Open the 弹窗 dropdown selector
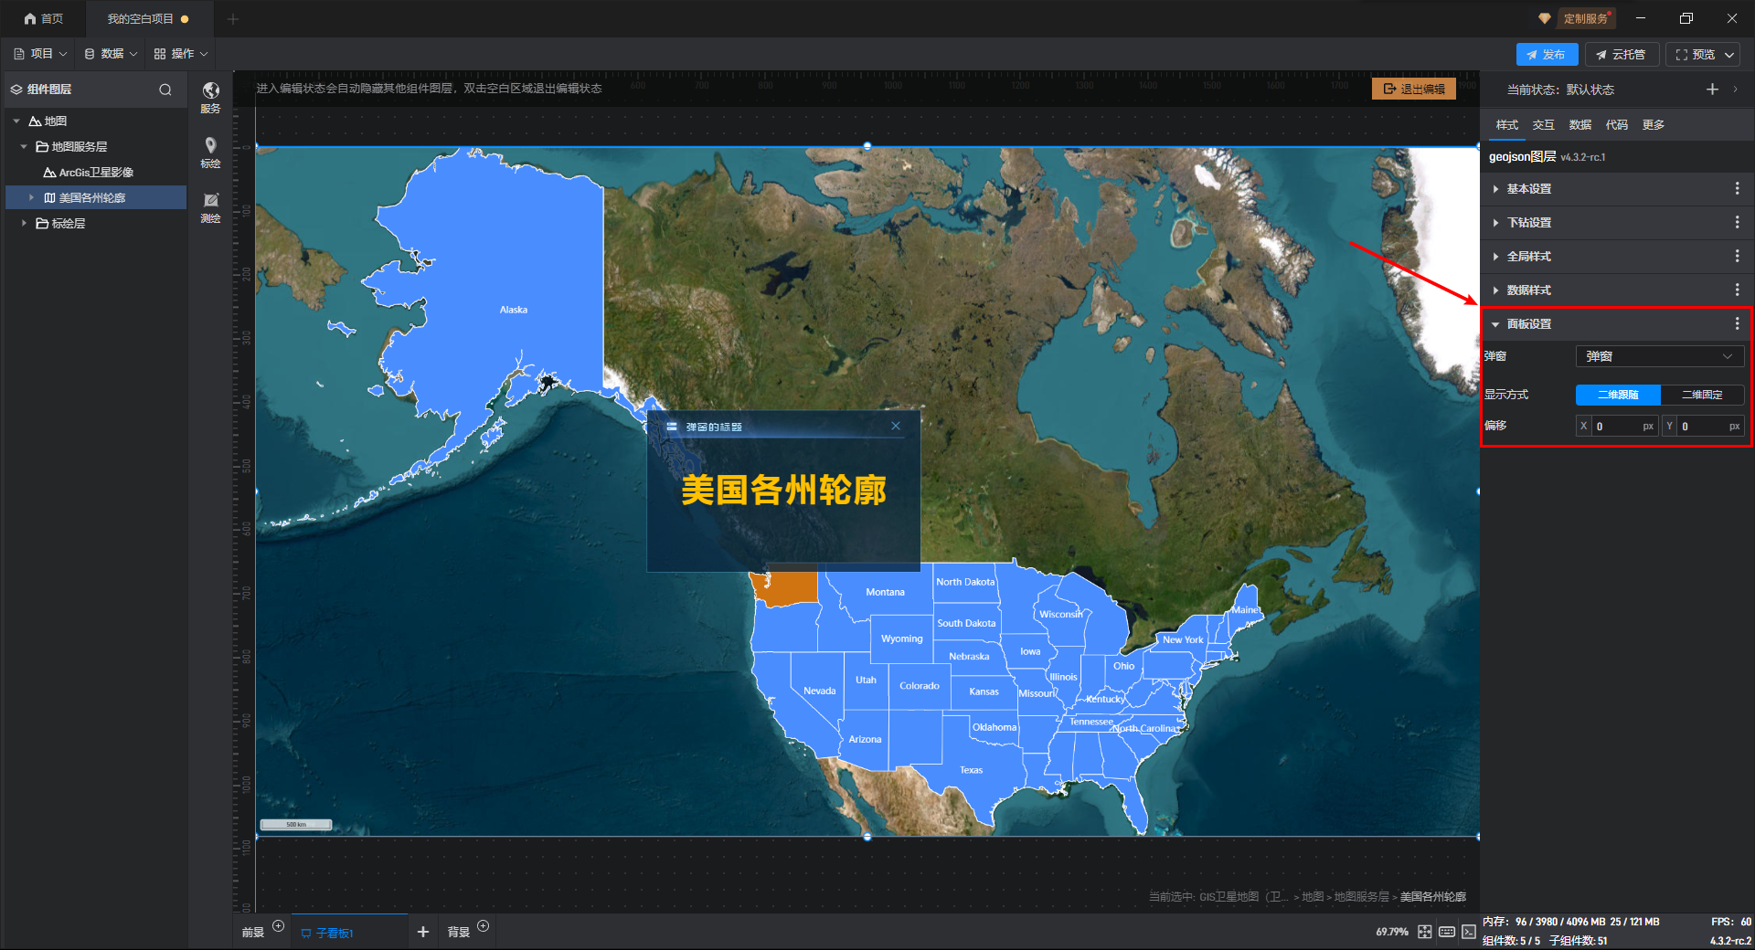 [x=1659, y=356]
